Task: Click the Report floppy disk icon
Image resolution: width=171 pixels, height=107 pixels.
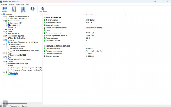Action: click(x=14, y=9)
